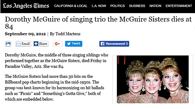Click the Twitter bird Tweet button
This screenshot has width=195, height=109.
click(x=74, y=44)
